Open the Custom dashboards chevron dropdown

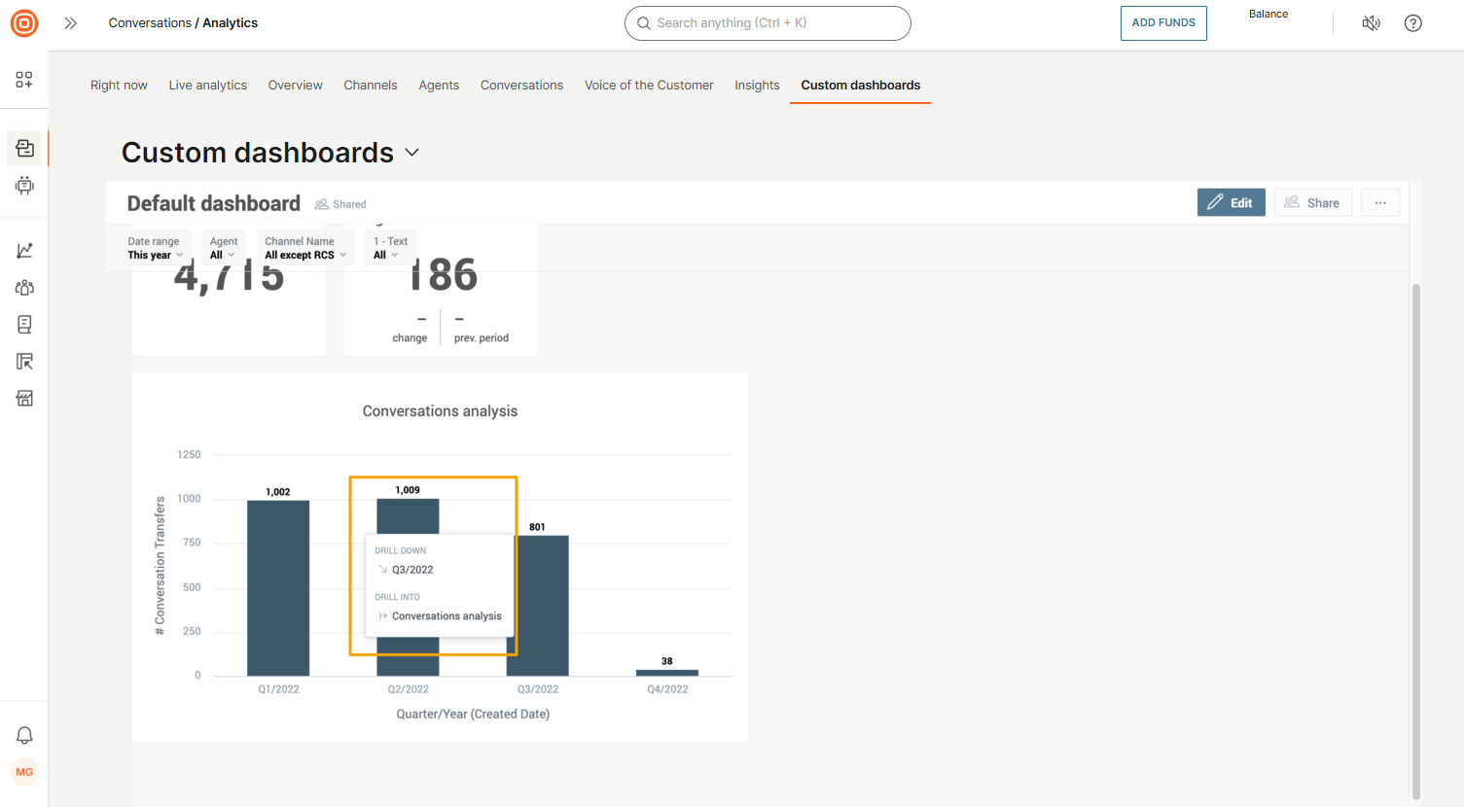411,153
